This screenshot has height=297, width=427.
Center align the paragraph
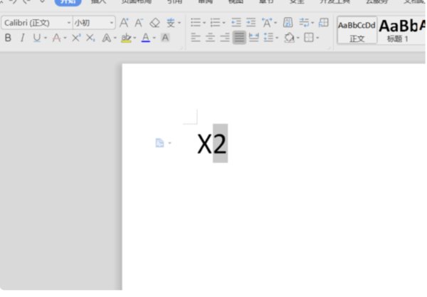pyautogui.click(x=210, y=38)
